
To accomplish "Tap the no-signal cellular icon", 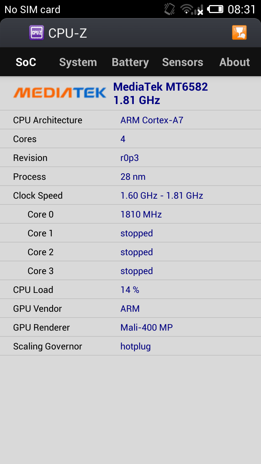I will click(x=199, y=9).
